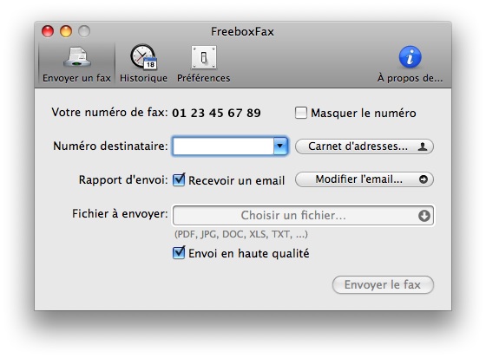Open the Choisir un fichier popup menu
The width and height of the screenshot is (486, 358).
pos(303,216)
